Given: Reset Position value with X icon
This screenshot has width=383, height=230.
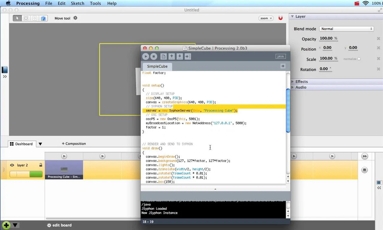Looking at the screenshot, I should pos(379,48).
